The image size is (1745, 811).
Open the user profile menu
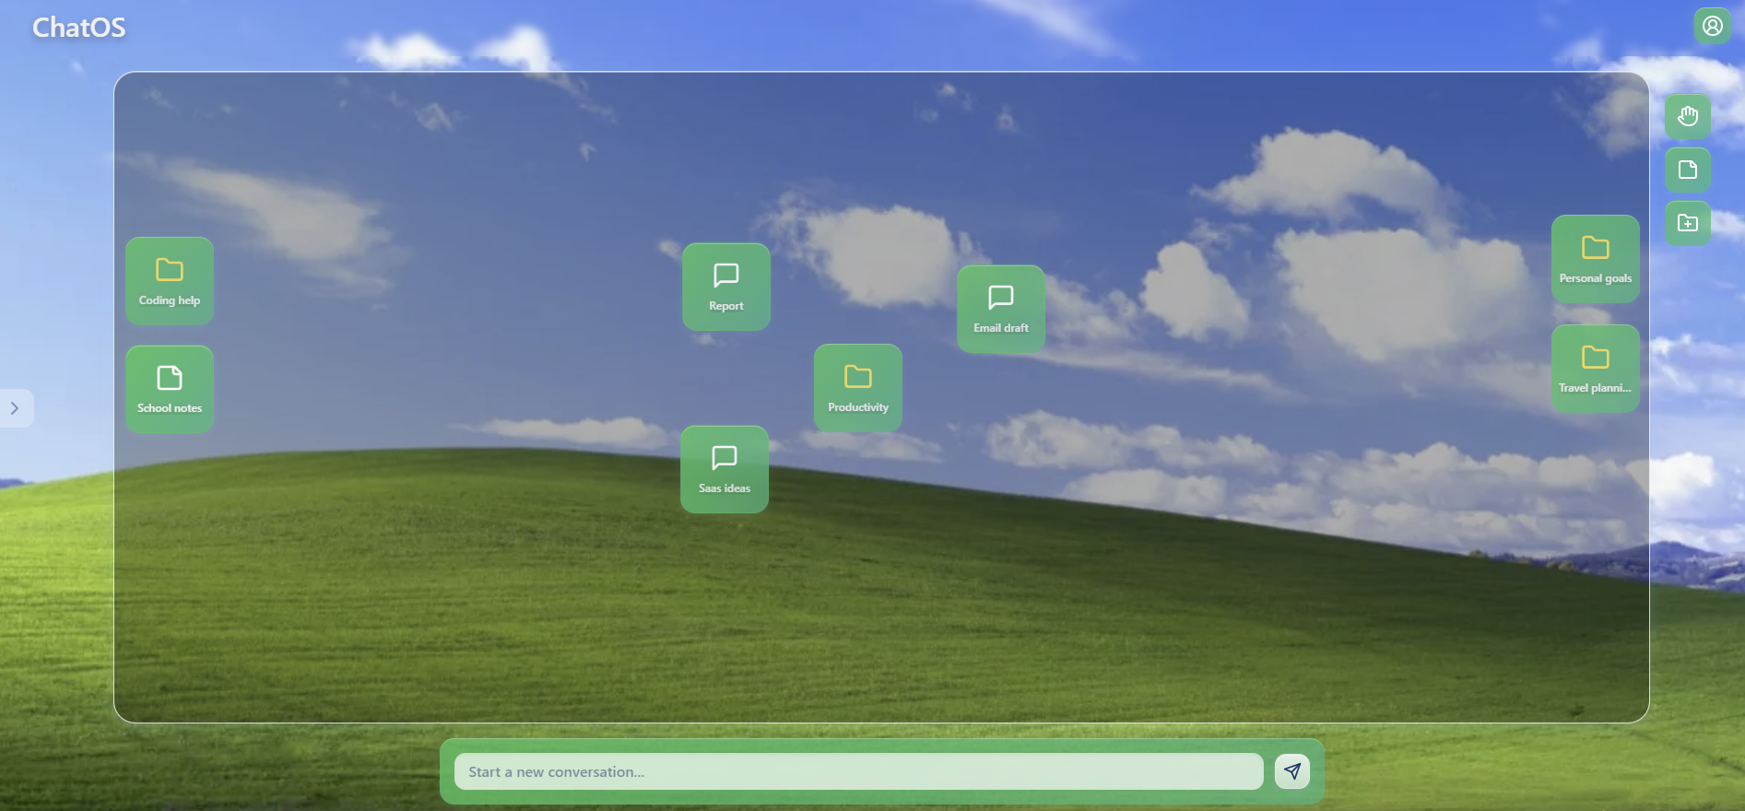1713,26
